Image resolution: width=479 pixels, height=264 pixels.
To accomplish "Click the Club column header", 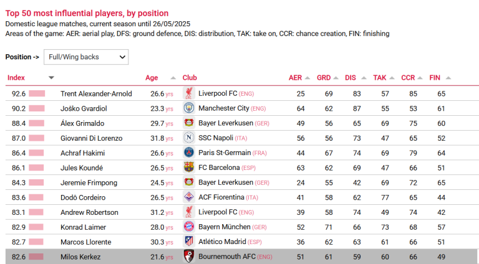I will [190, 78].
